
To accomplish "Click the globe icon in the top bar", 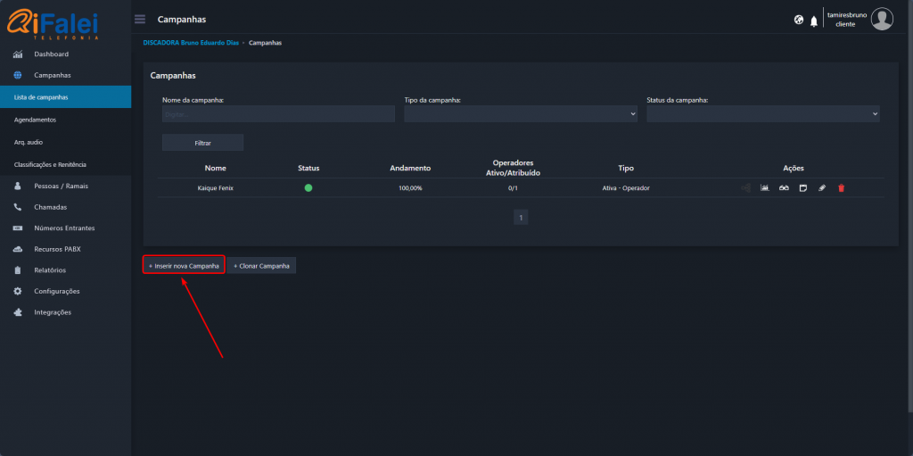I will (x=799, y=20).
